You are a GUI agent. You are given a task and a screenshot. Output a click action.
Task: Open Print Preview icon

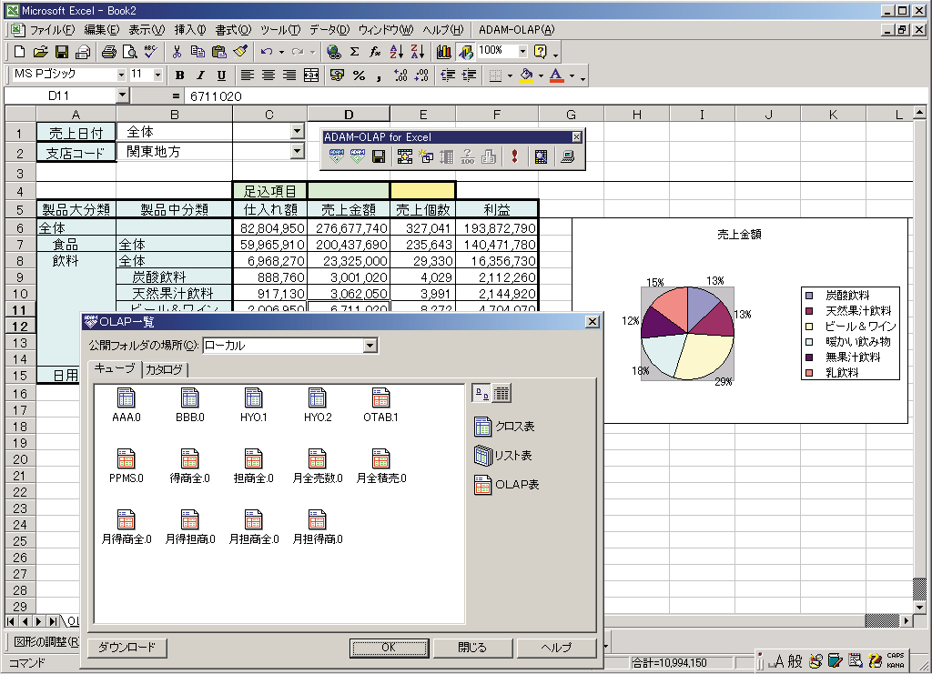point(129,52)
